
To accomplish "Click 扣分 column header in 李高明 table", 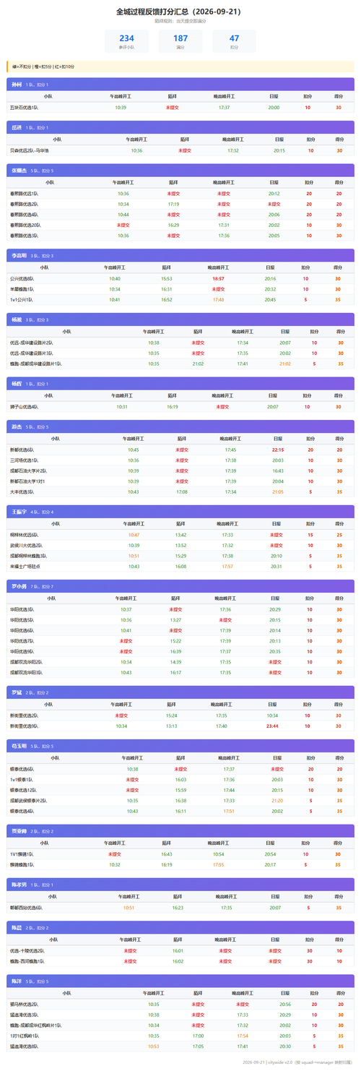I will click(306, 267).
